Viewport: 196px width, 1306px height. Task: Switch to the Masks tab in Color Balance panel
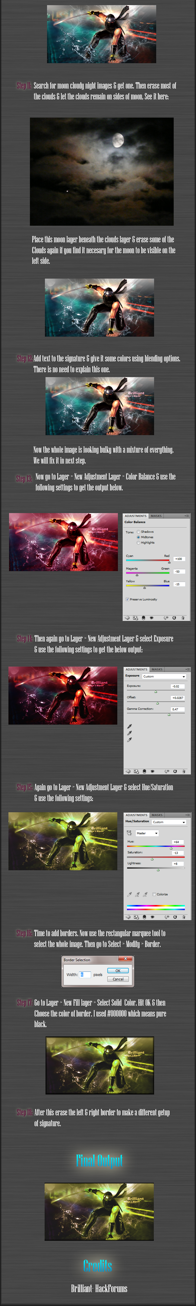click(156, 516)
